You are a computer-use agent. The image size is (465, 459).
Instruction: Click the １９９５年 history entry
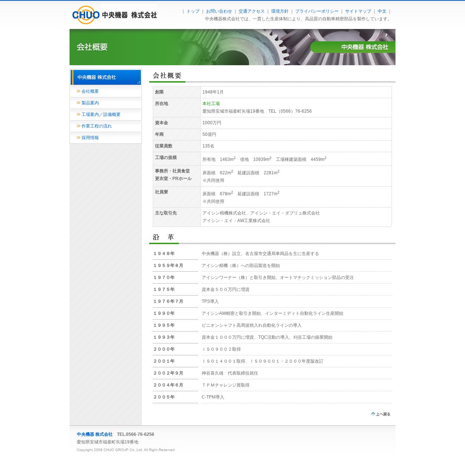point(164,325)
